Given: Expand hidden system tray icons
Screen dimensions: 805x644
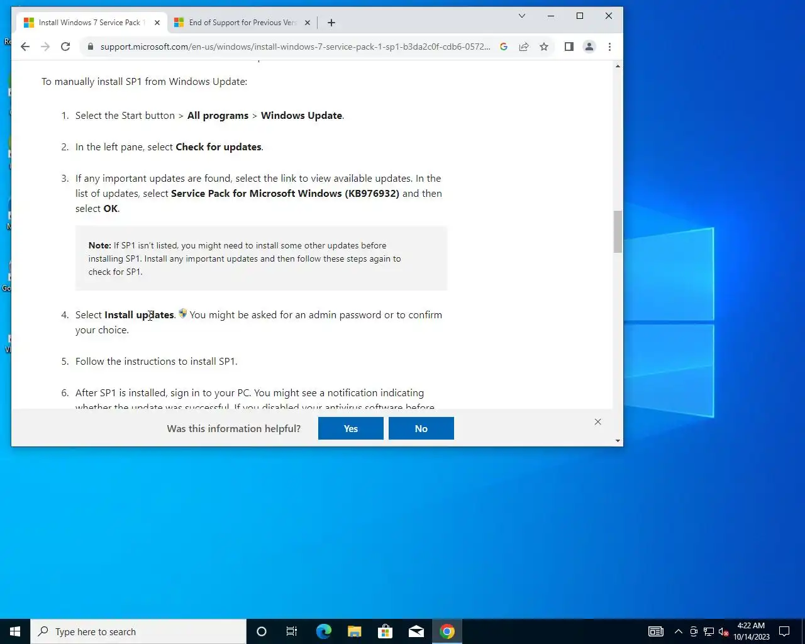Looking at the screenshot, I should click(679, 631).
